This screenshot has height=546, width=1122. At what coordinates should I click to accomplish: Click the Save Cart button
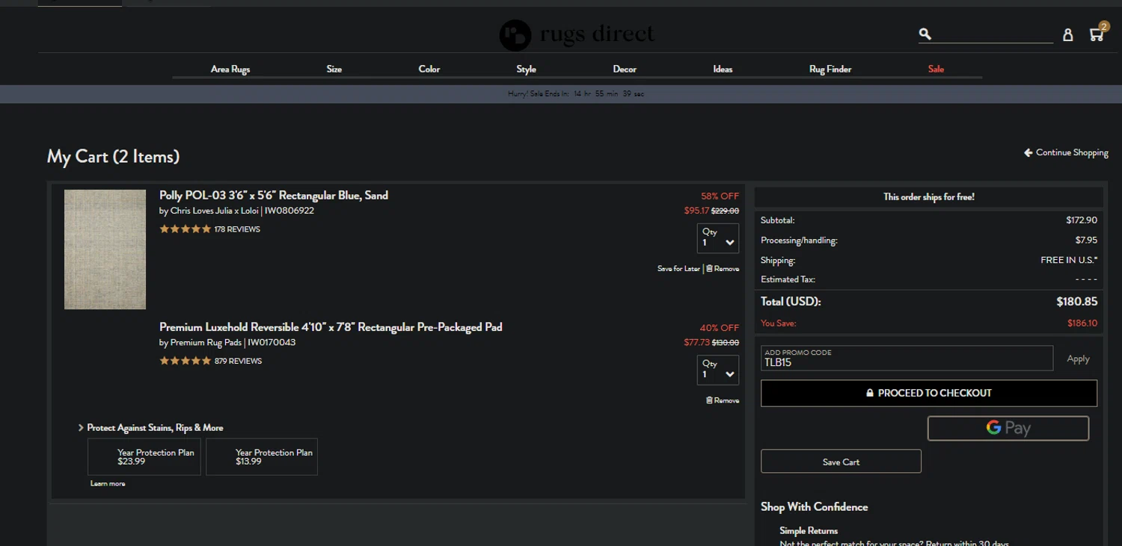pos(841,462)
